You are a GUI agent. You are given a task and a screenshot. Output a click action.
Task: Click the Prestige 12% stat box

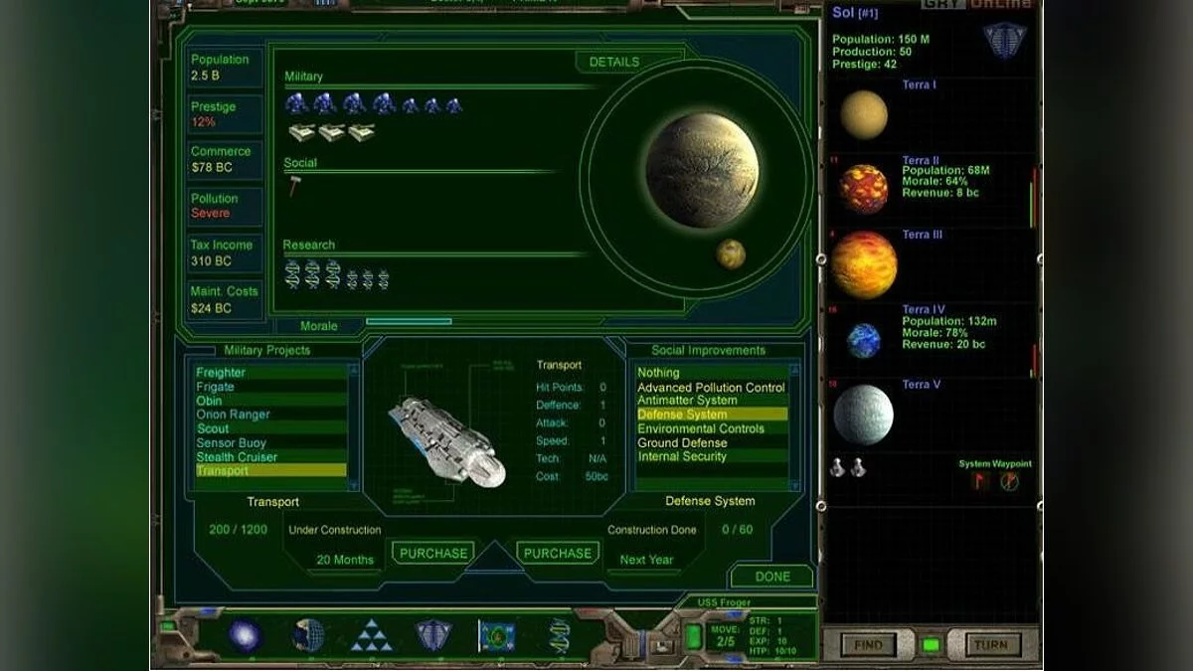point(226,114)
